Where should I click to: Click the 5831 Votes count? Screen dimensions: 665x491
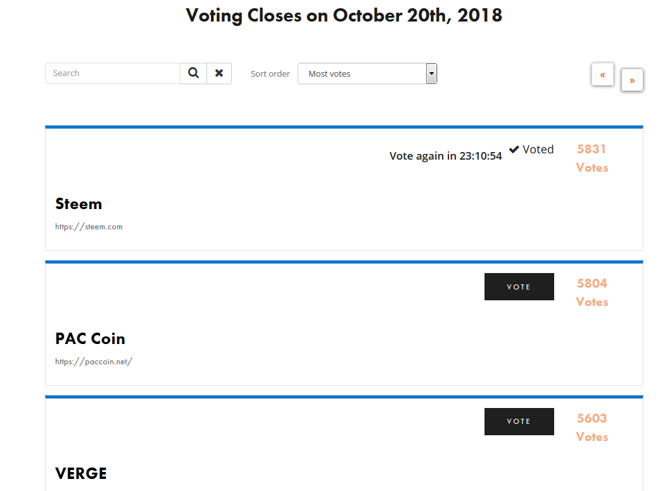click(592, 158)
